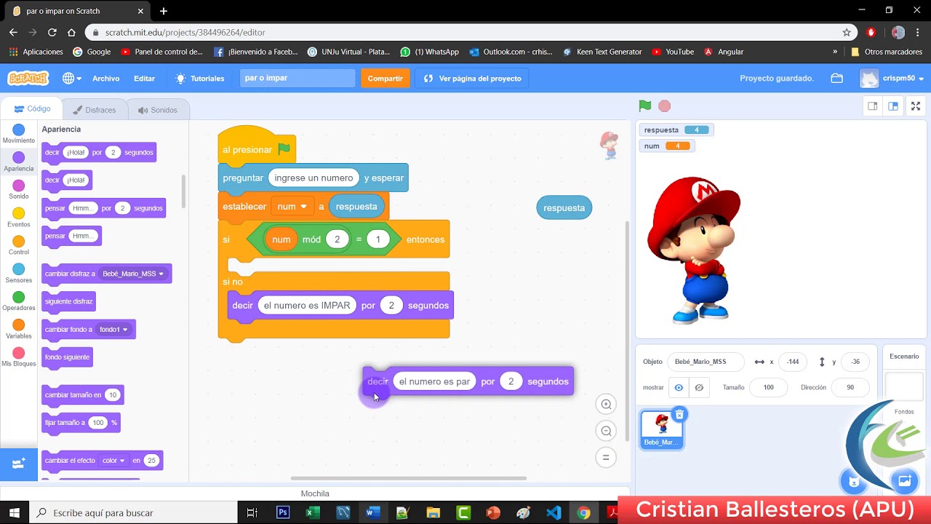Click the loose respuesta reporter block
This screenshot has height=524, width=931.
(564, 207)
